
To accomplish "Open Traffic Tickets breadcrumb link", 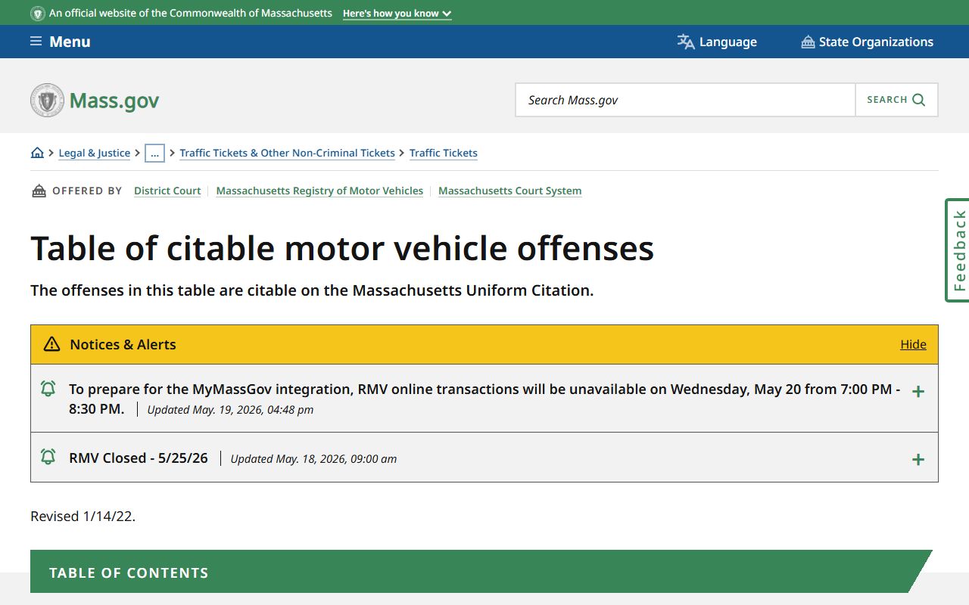I will tap(443, 153).
